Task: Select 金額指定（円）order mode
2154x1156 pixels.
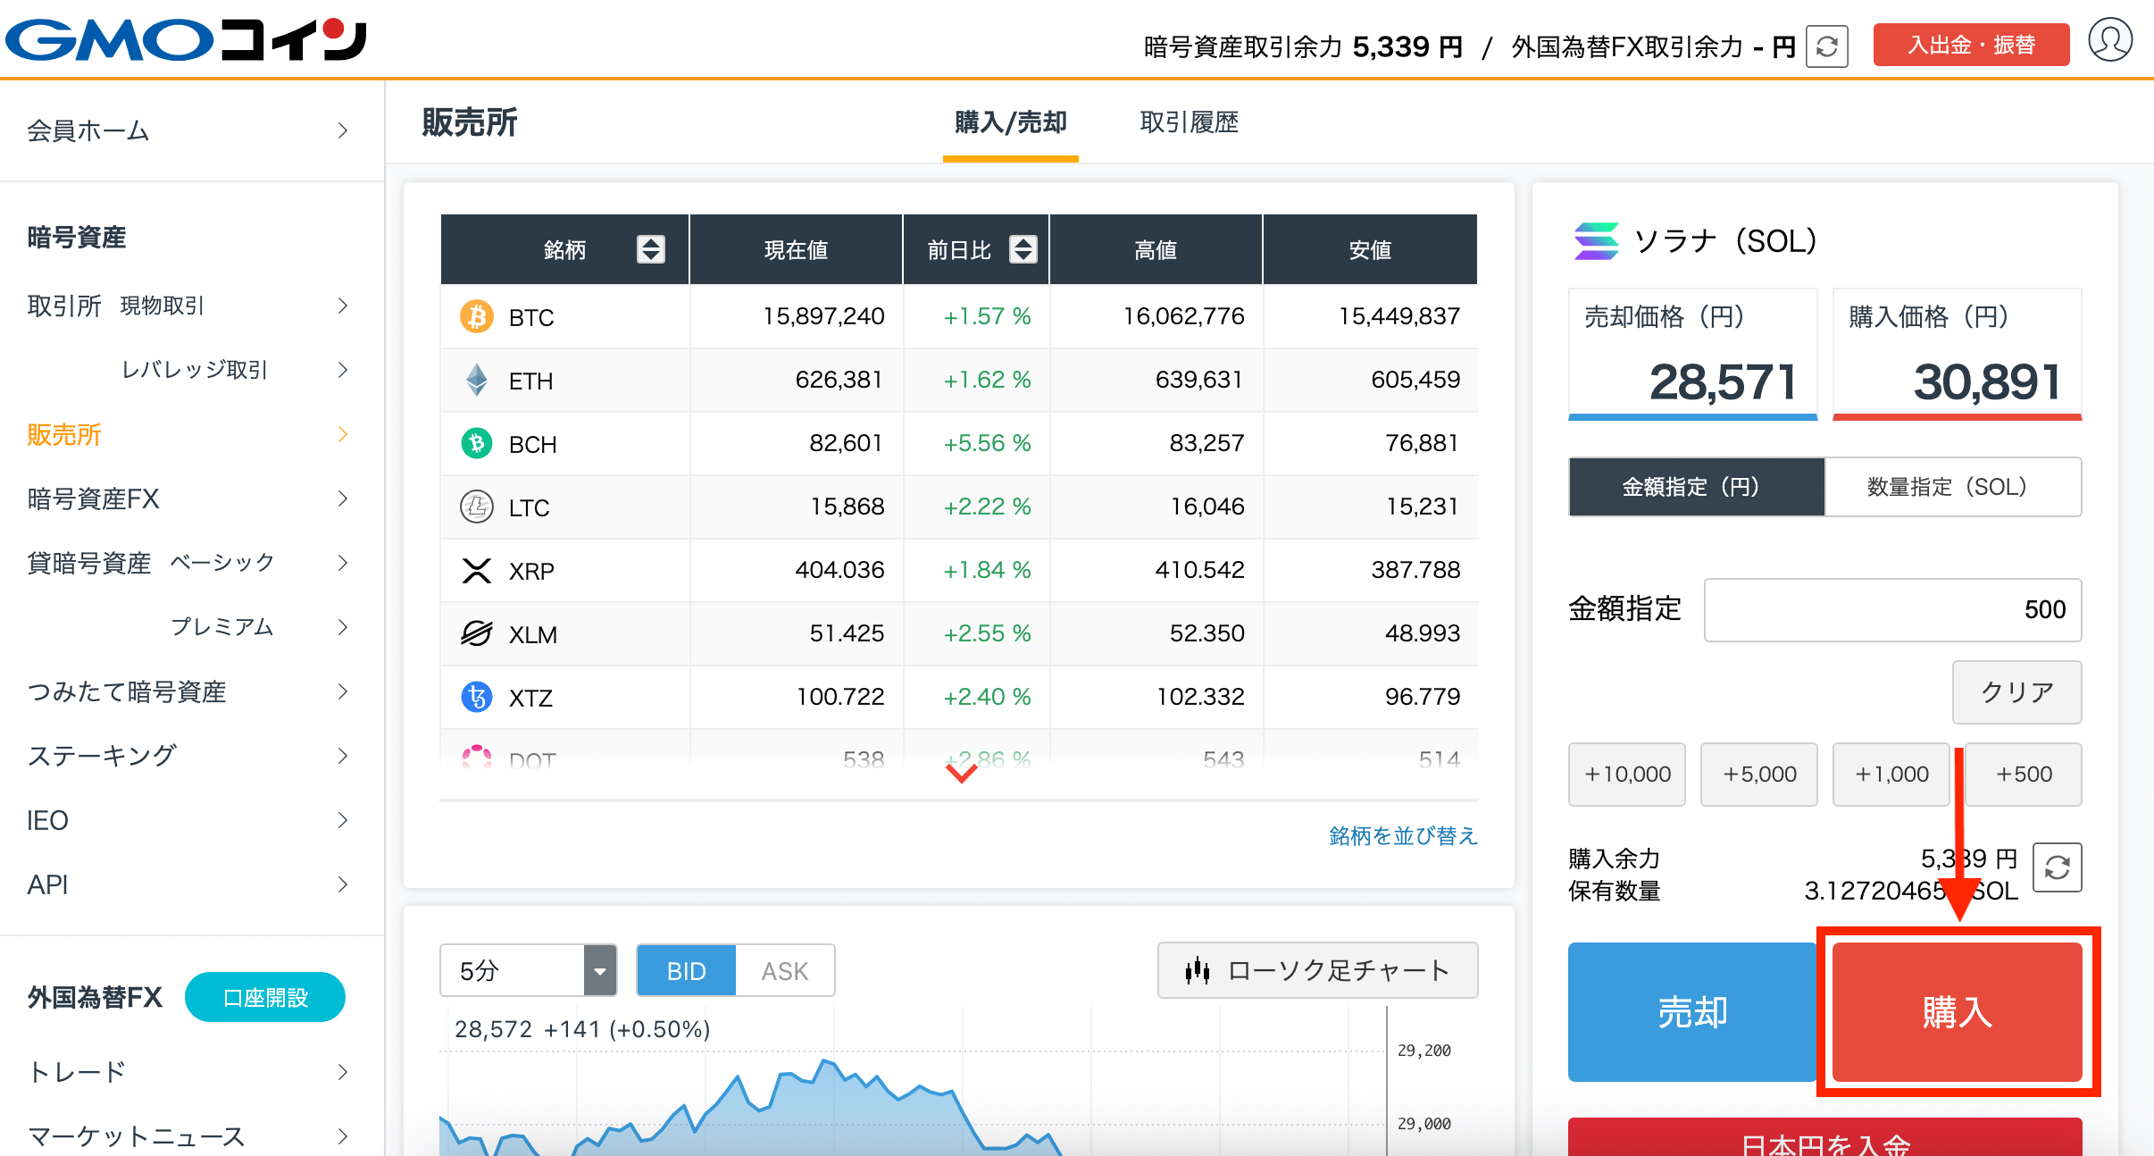Action: click(1697, 487)
